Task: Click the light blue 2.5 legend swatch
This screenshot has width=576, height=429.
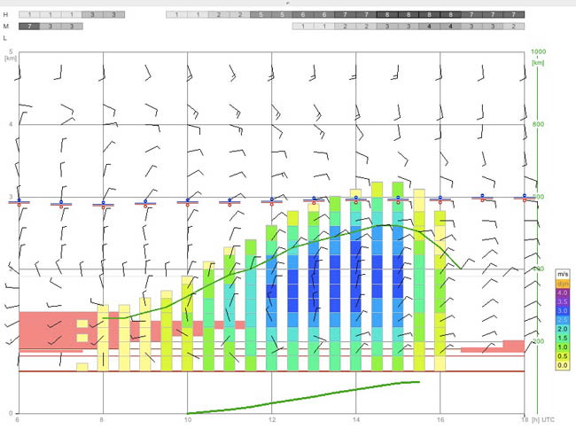Action: point(563,320)
